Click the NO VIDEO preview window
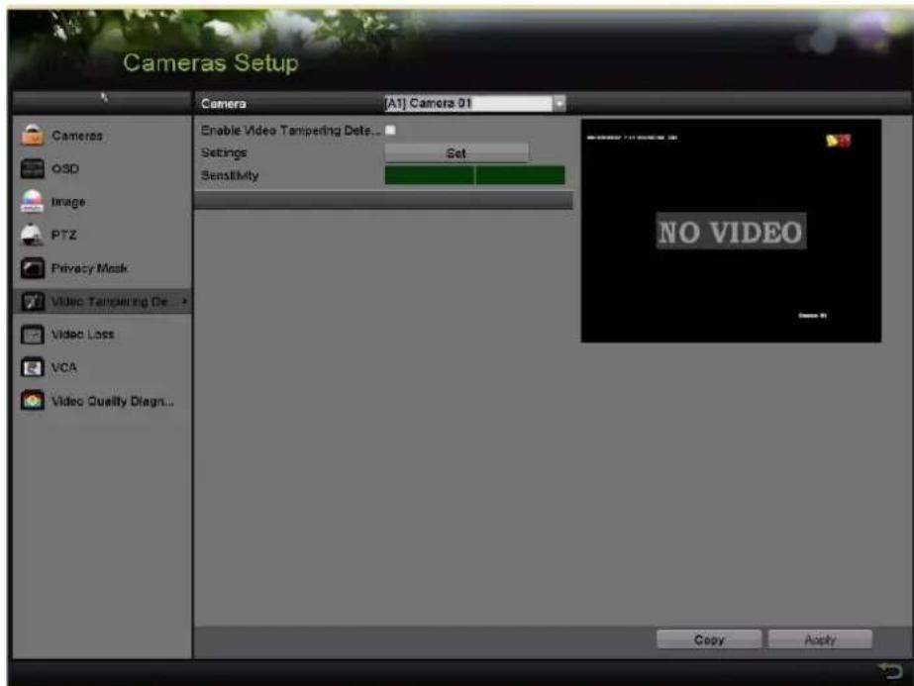Screen dimensions: 914x686 click(731, 231)
